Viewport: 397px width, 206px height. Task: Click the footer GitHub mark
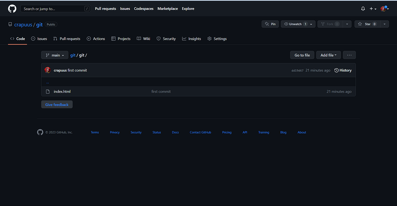[40, 132]
